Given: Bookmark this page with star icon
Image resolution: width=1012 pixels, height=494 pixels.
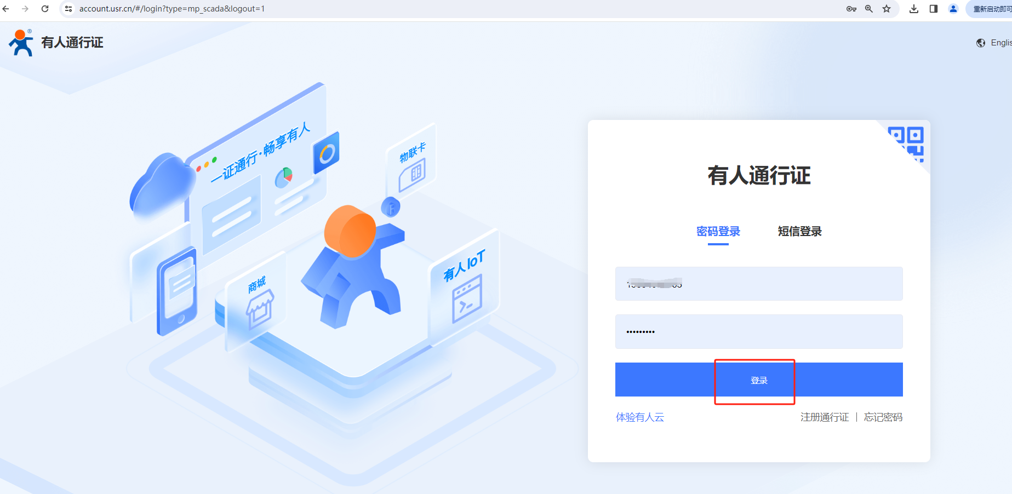Looking at the screenshot, I should click(x=887, y=9).
